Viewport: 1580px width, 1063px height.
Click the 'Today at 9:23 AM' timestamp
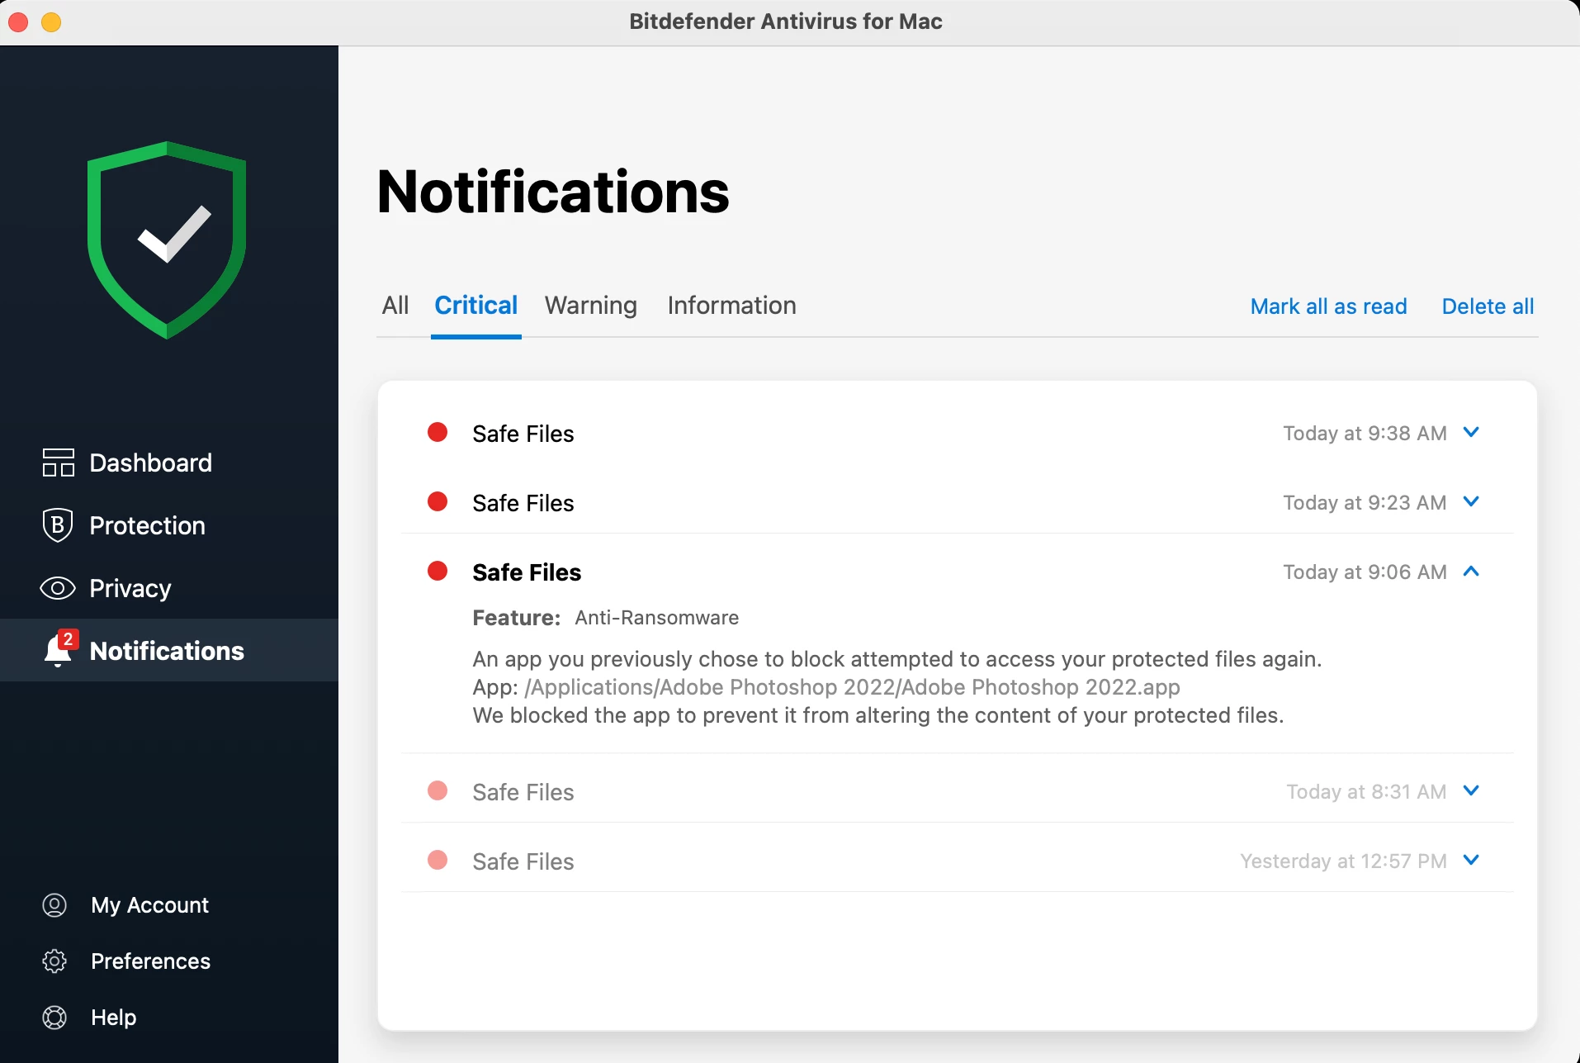[1365, 503]
